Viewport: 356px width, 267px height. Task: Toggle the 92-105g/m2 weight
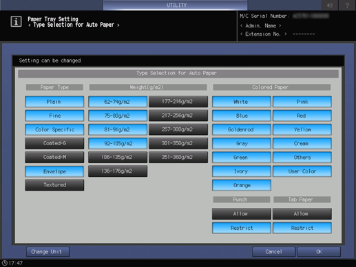click(x=118, y=143)
